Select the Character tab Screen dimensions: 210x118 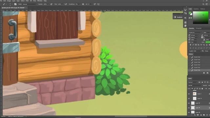click(x=191, y=29)
